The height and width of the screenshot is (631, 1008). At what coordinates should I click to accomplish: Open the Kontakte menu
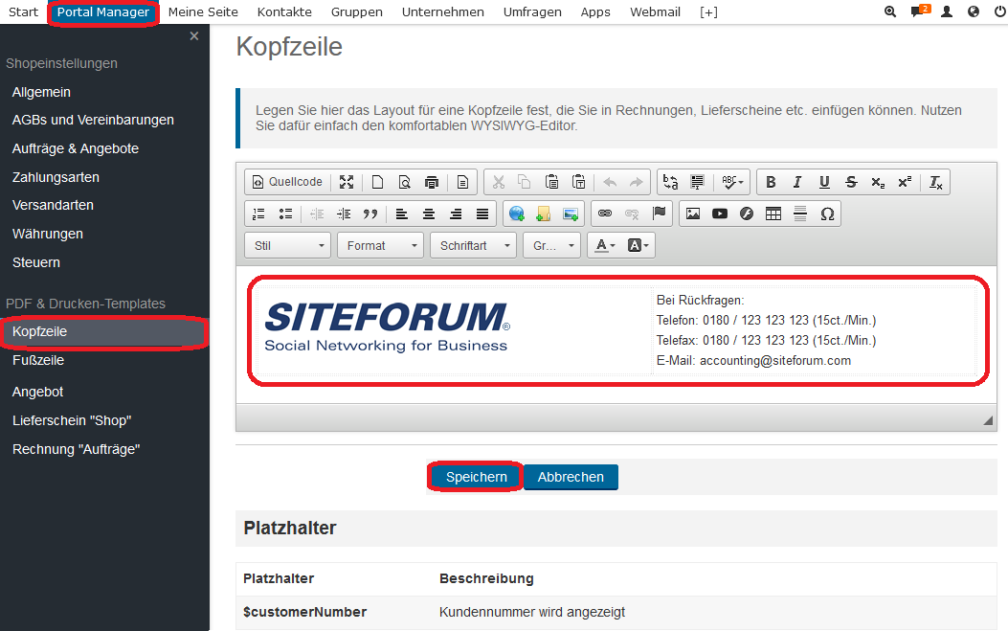[284, 12]
